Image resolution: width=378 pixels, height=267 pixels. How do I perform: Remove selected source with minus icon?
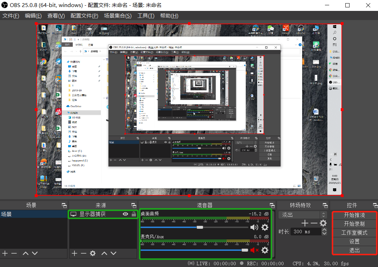(83, 253)
